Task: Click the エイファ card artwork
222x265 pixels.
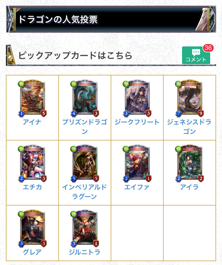Action: (137, 163)
